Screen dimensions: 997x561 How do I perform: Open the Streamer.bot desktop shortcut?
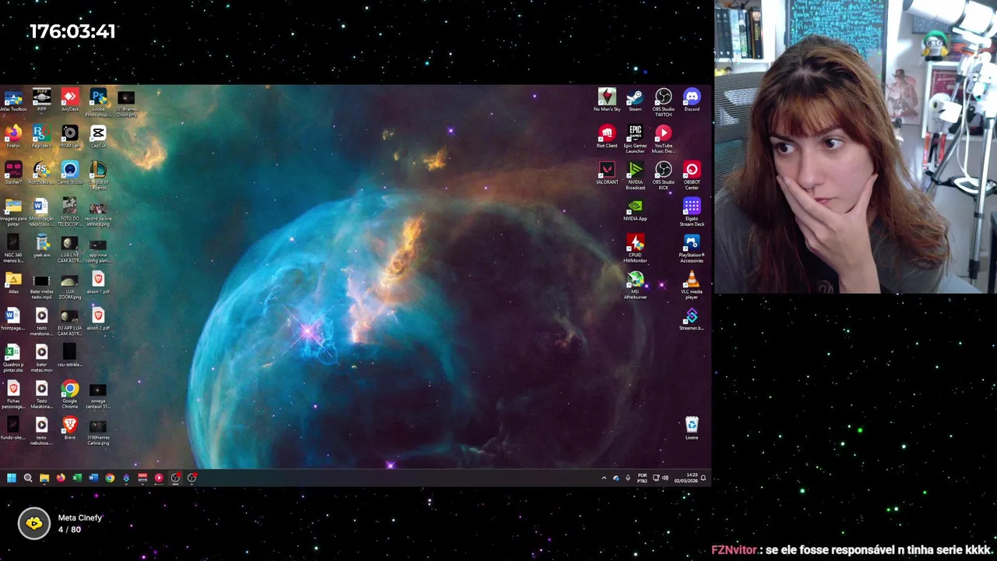point(692,319)
